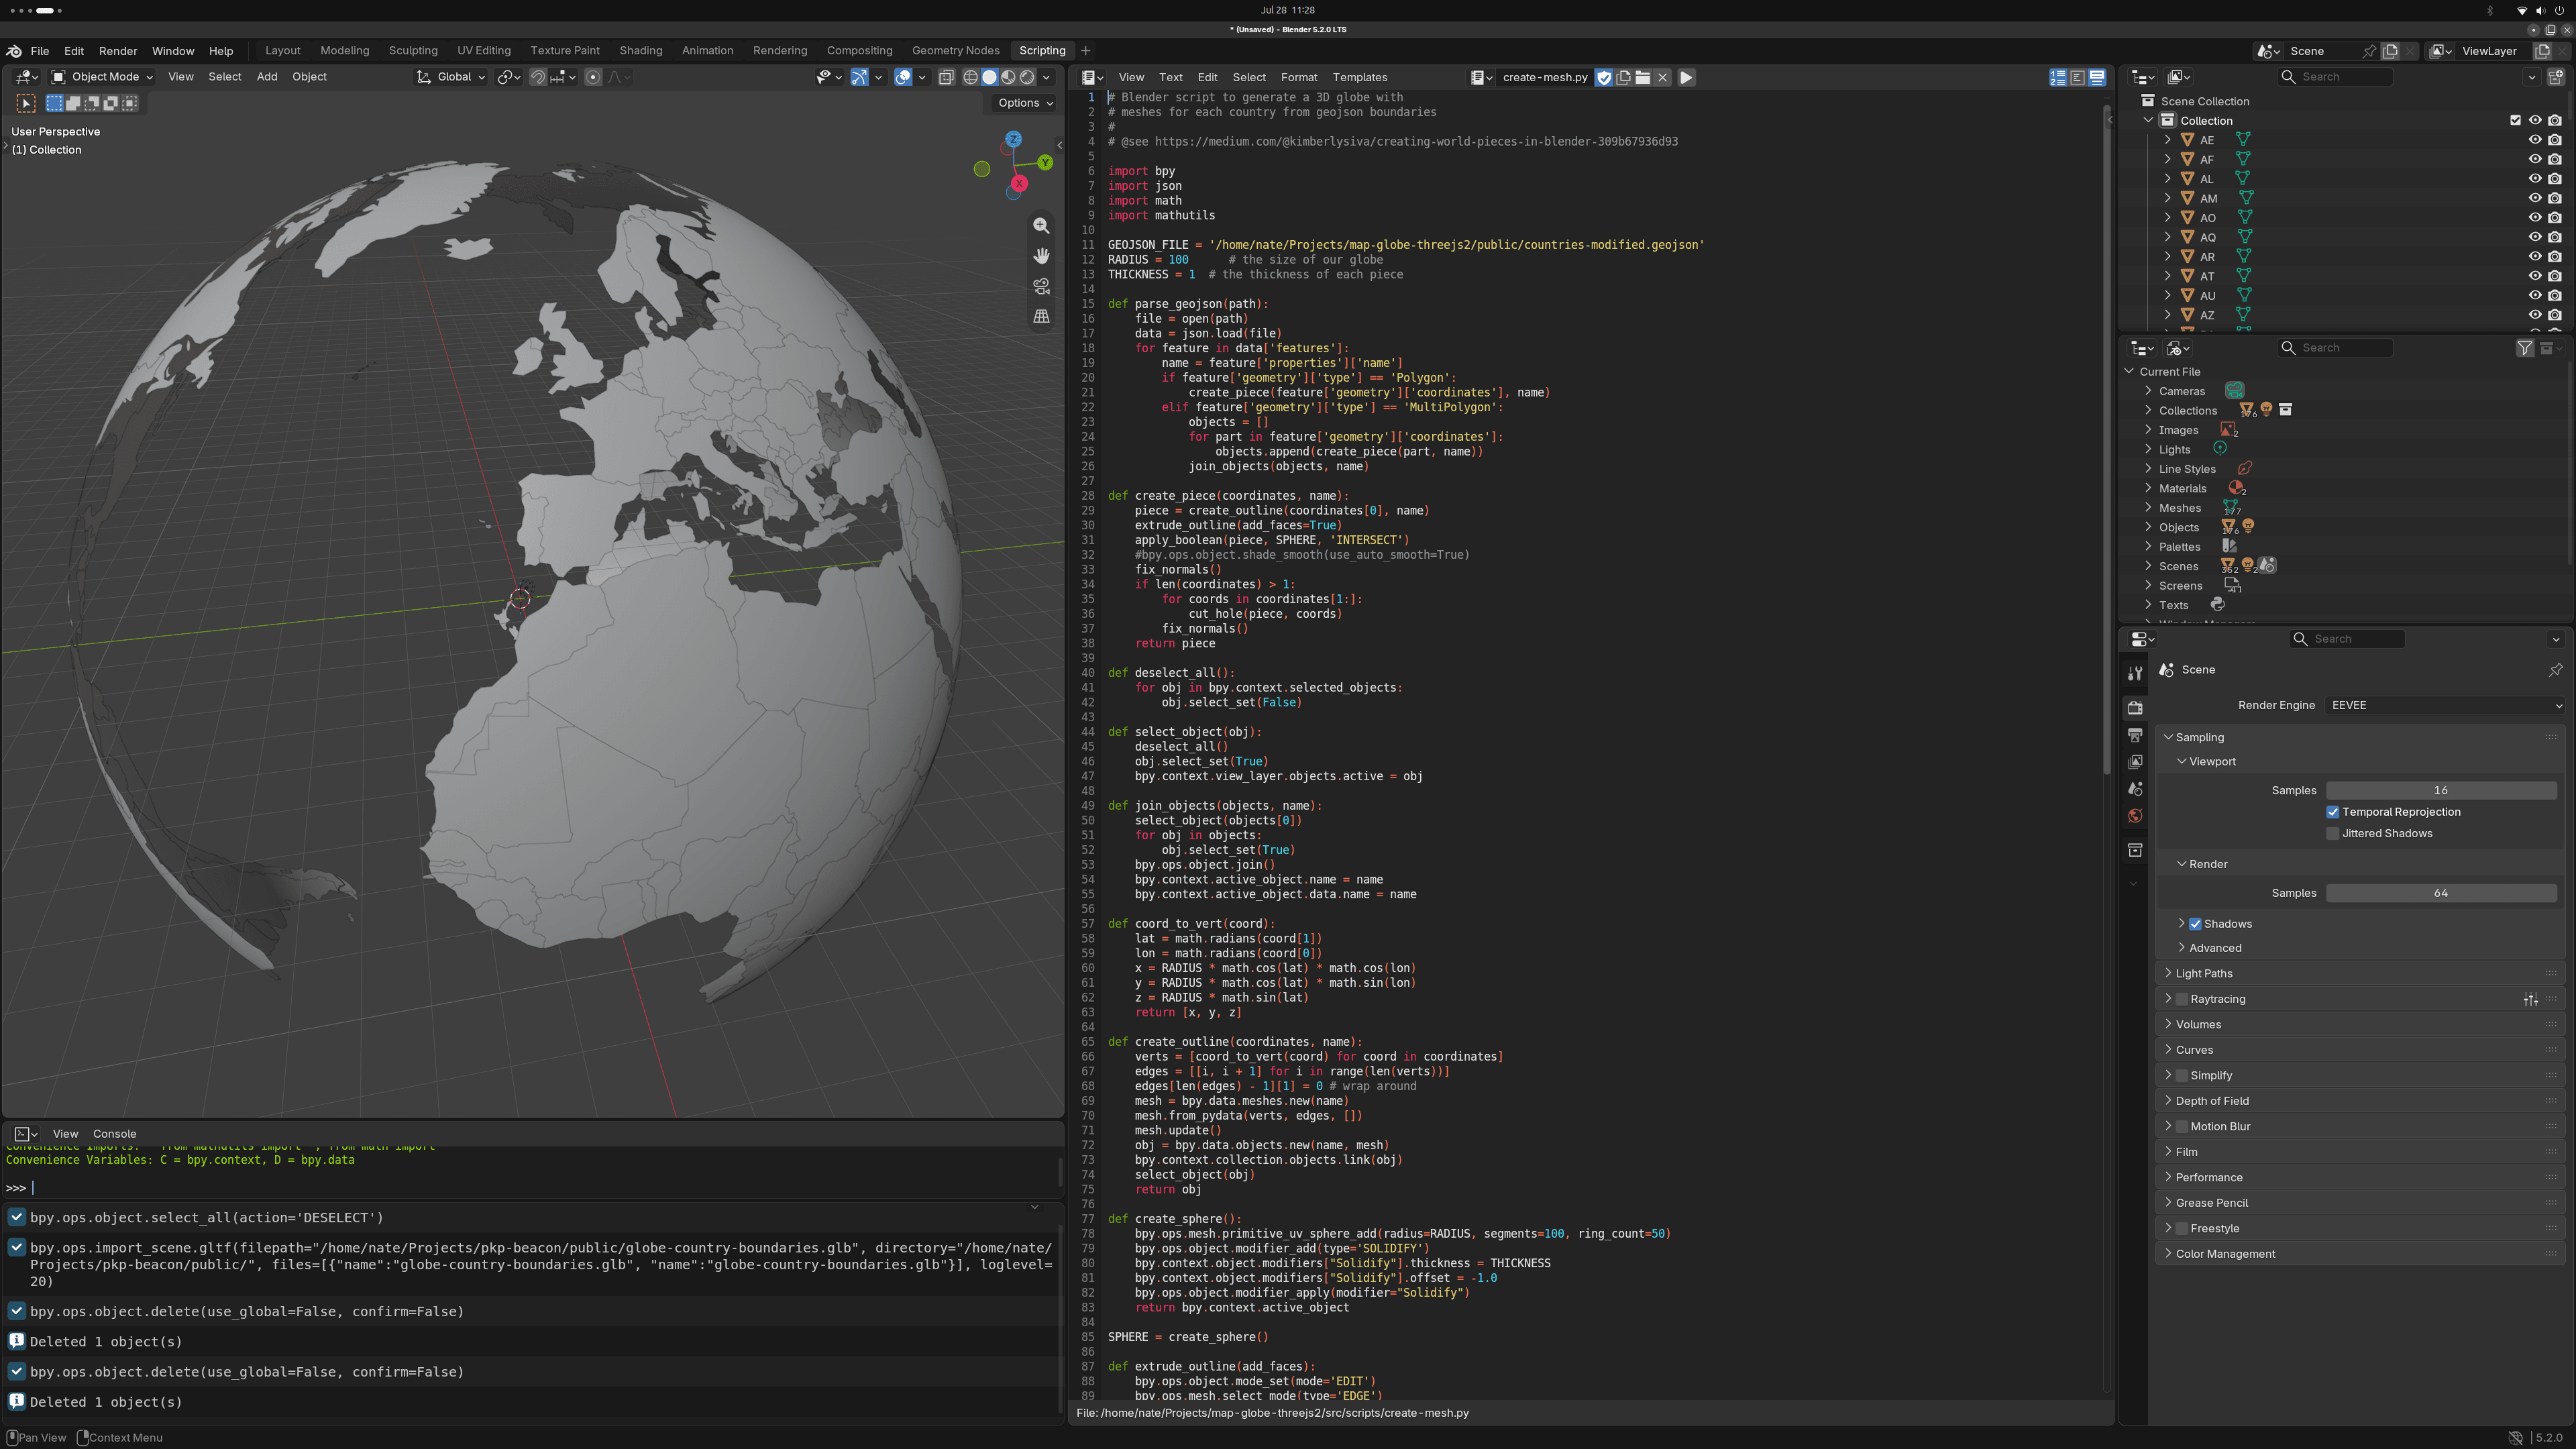Toggle camera view in the viewport
This screenshot has width=2576, height=1449.
[x=1041, y=286]
